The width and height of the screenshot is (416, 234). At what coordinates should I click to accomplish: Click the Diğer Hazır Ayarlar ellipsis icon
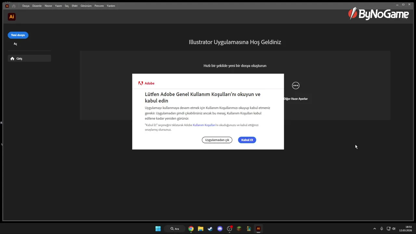[295, 85]
